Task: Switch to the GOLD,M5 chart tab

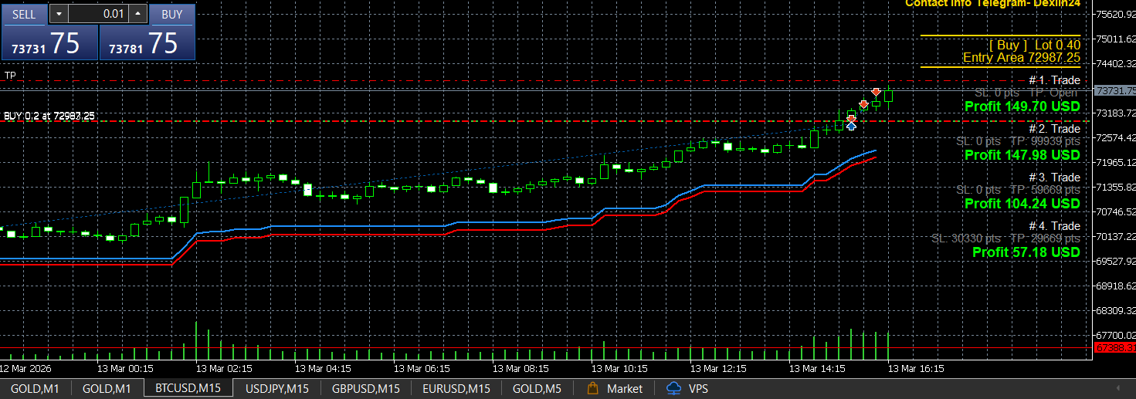Action: click(537, 388)
